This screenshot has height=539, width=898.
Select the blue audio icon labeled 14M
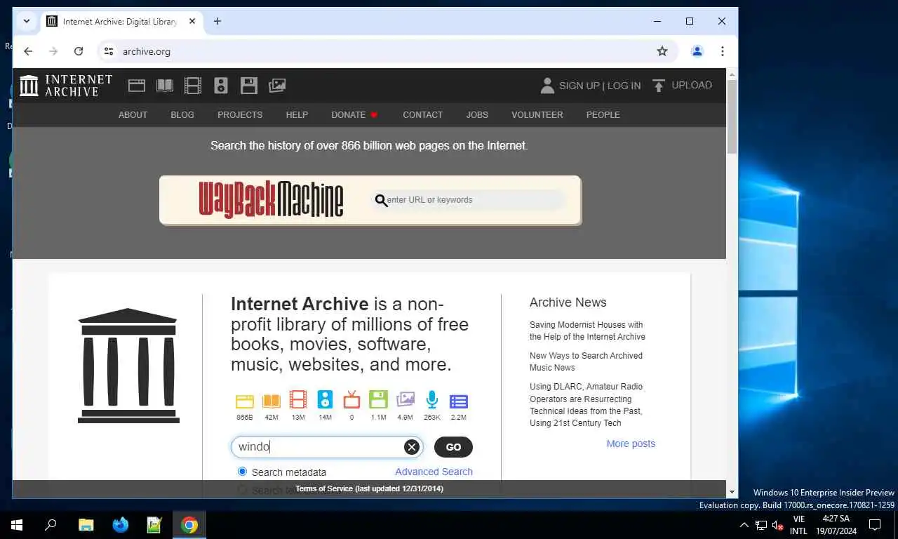(x=325, y=400)
